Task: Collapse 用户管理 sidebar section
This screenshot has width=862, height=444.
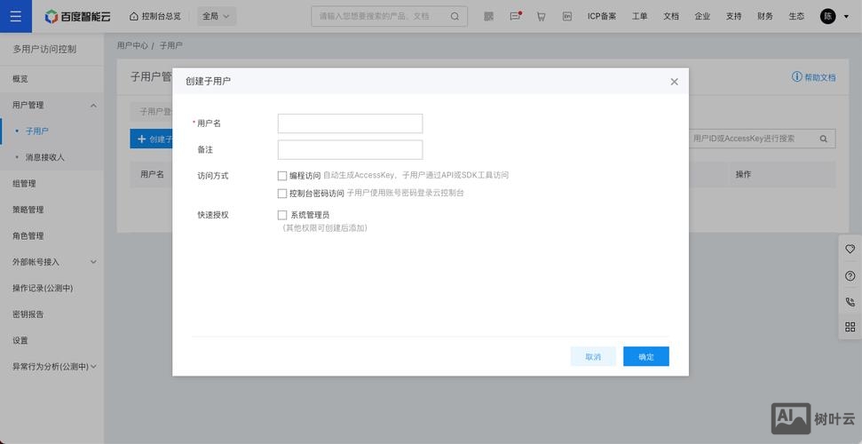Action: coord(51,105)
